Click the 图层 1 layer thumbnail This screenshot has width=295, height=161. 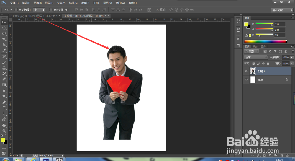[253, 71]
